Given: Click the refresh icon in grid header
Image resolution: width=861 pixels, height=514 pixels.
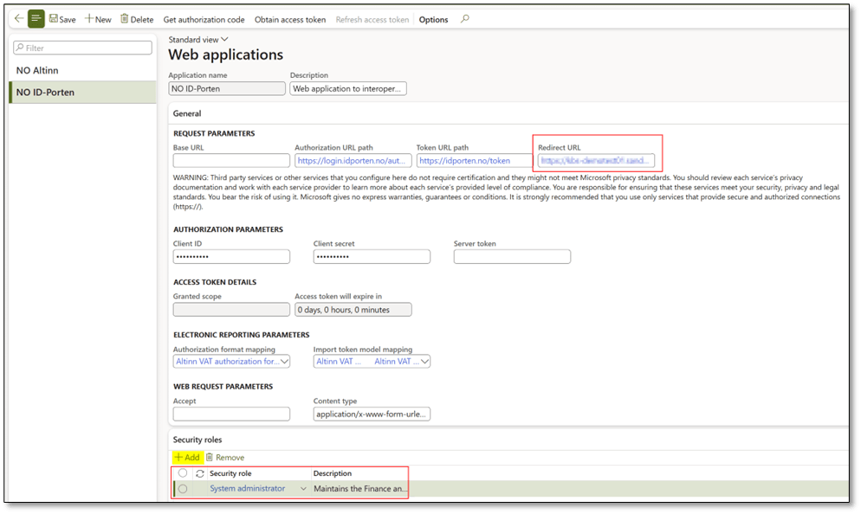Looking at the screenshot, I should point(200,473).
